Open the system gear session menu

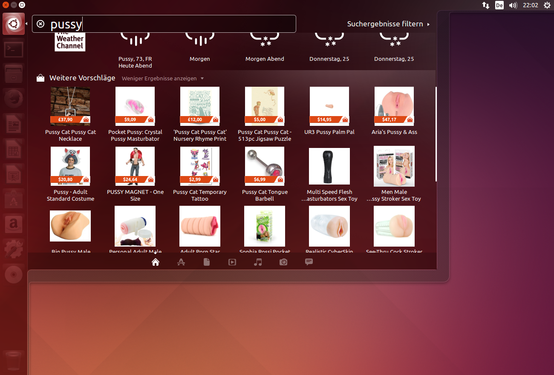[x=547, y=5]
